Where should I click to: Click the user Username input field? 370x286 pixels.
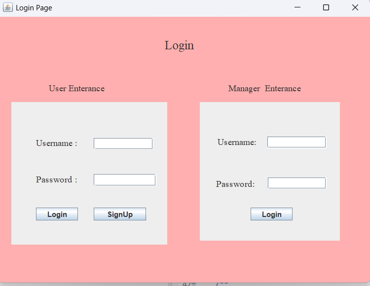(x=123, y=143)
